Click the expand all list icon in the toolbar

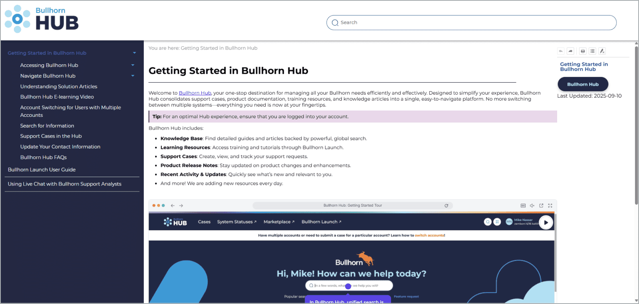(592, 51)
